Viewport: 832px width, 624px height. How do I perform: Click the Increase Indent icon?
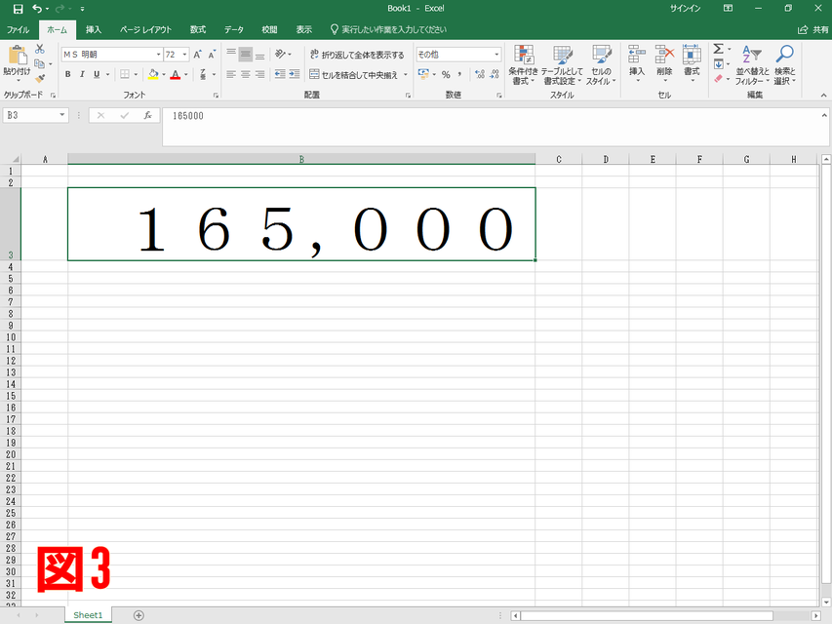point(294,74)
